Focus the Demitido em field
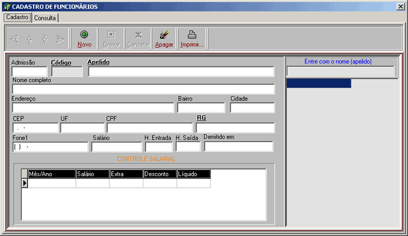Viewport: 408px width, 236px height. 238,146
